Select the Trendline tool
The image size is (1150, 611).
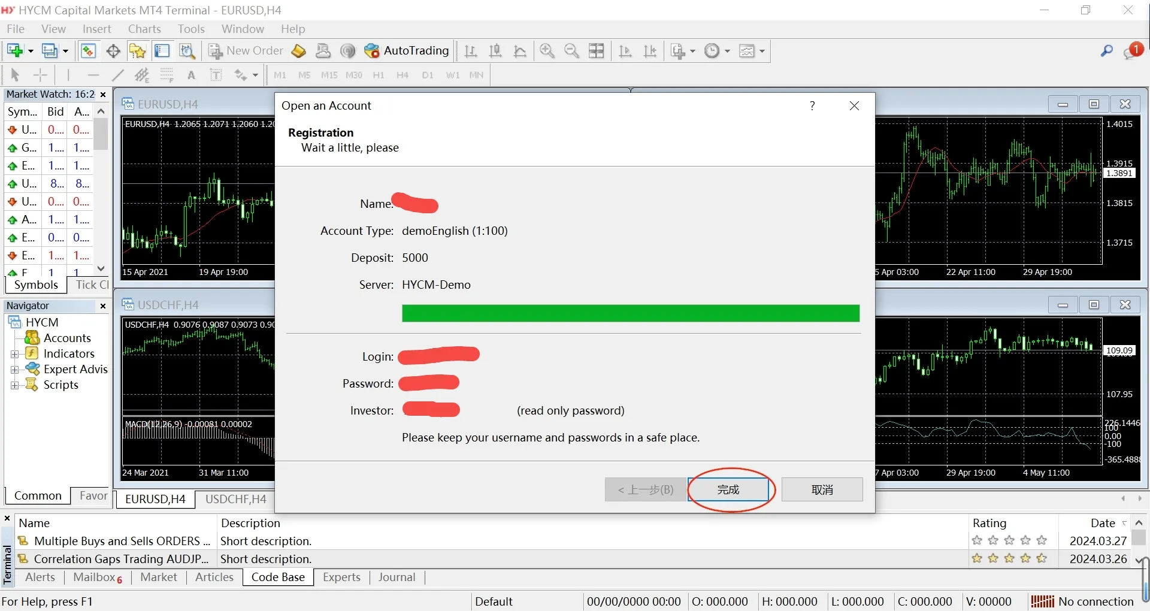click(x=117, y=75)
